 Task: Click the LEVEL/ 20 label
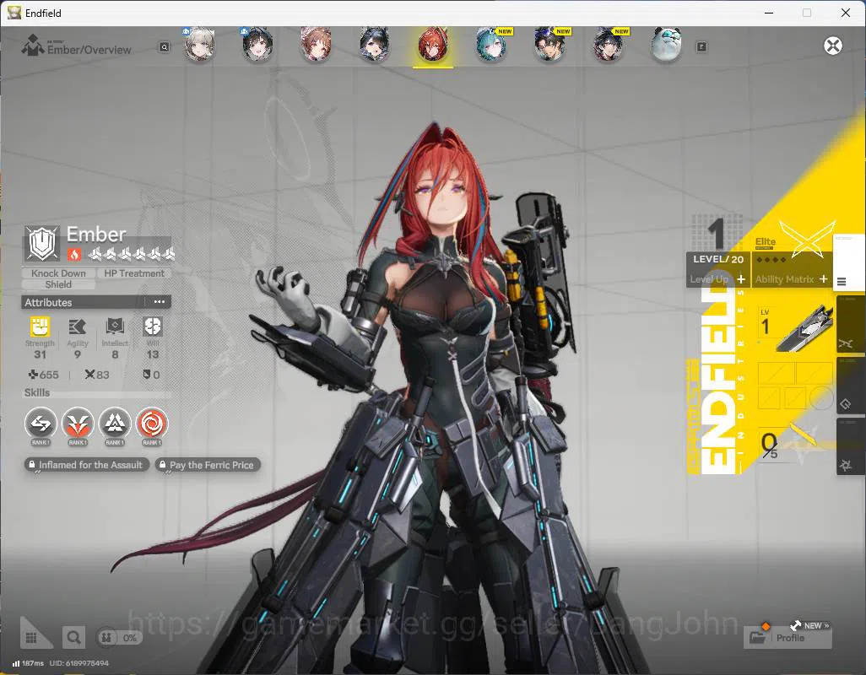coord(718,259)
